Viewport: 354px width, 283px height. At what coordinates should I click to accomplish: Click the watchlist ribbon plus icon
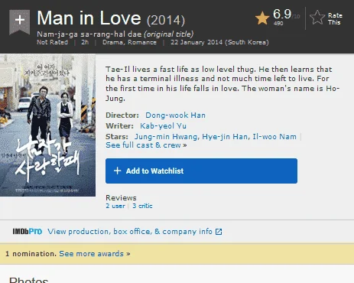tap(20, 22)
